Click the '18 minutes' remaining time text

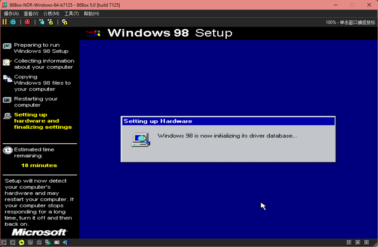tap(39, 165)
